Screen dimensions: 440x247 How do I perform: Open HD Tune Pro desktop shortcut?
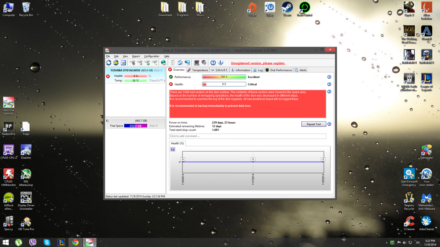pyautogui.click(x=26, y=223)
